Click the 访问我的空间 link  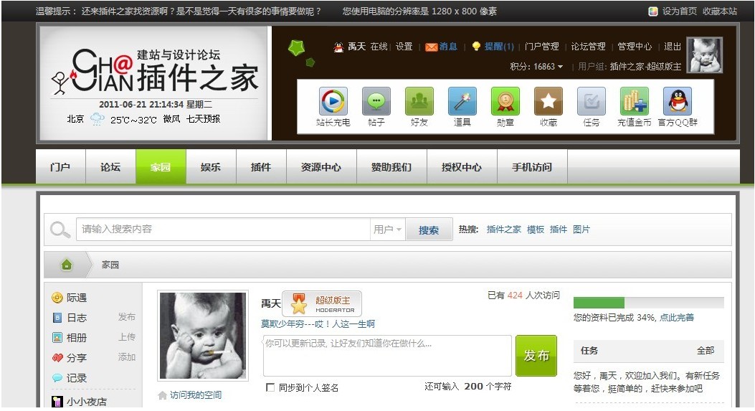click(x=196, y=395)
